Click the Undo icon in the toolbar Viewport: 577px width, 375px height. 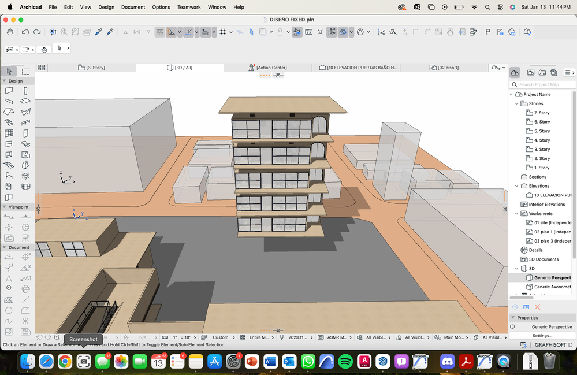click(25, 32)
